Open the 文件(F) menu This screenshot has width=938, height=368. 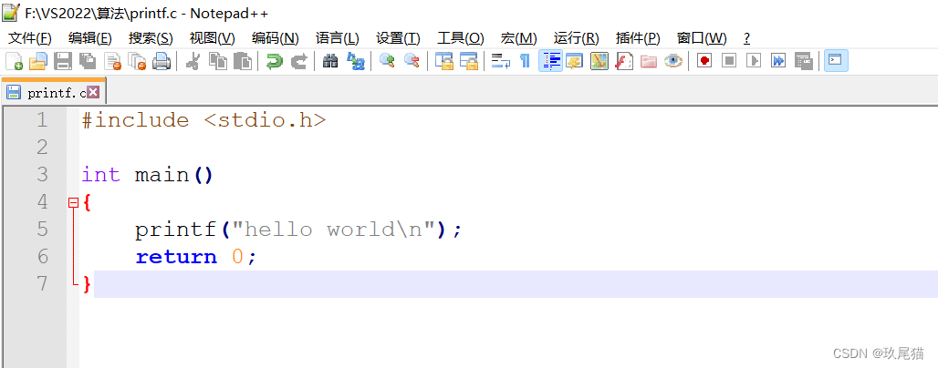(x=29, y=38)
